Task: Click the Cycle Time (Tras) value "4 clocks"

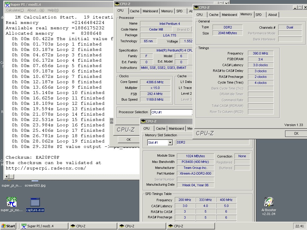Action: point(261,83)
